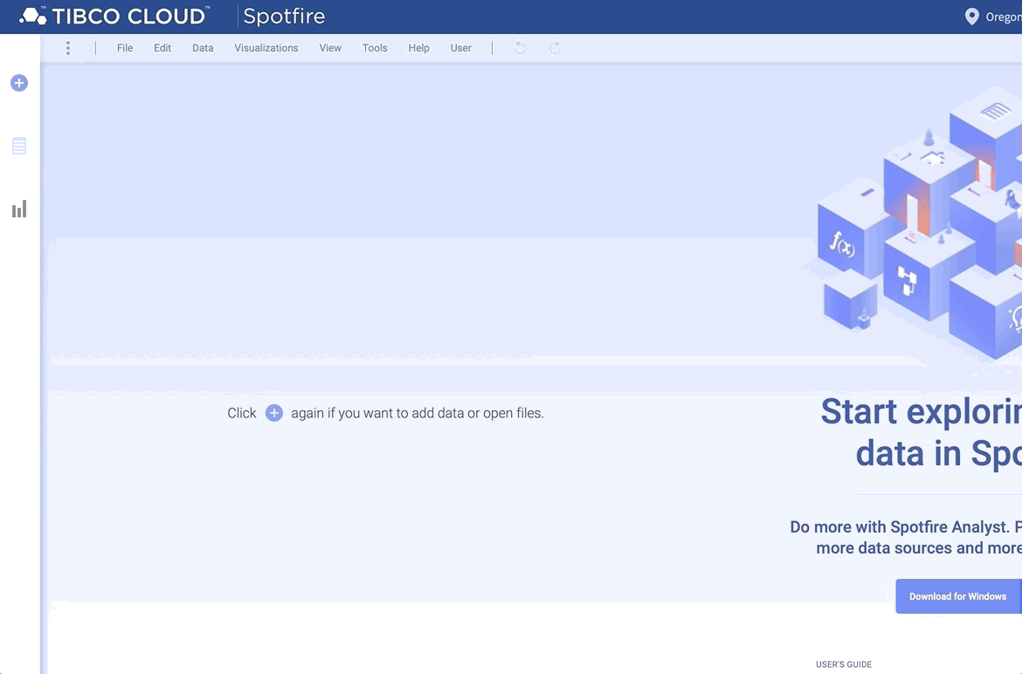This screenshot has width=1022, height=674.
Task: Open the View menu
Action: 330,48
